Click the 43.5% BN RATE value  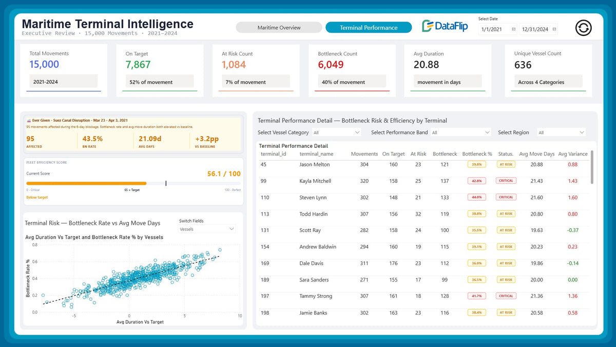coord(92,139)
